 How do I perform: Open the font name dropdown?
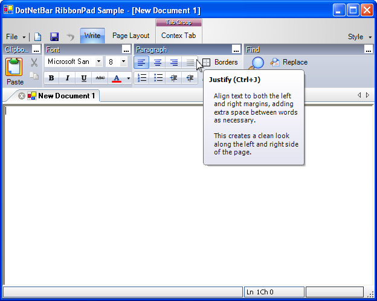pos(98,62)
